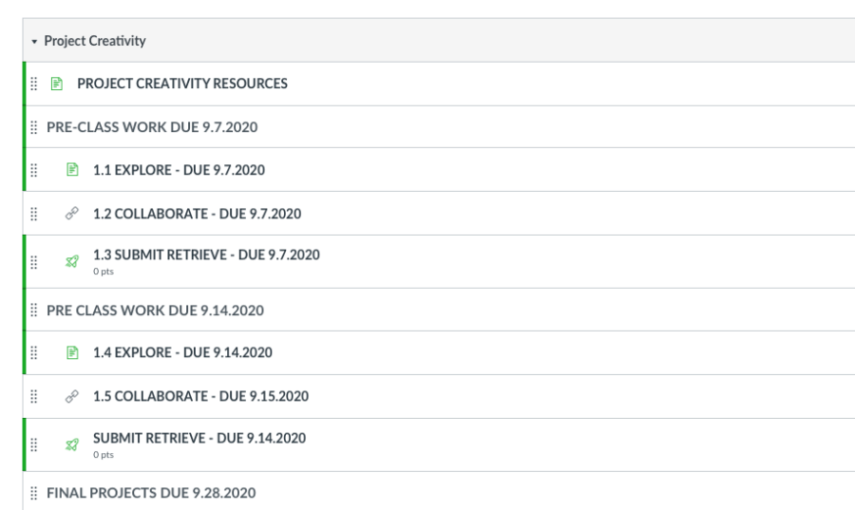Screen dimensions: 855x510
Task: Open 1.1 Explore - Due 9.7.2020
Action: point(178,171)
